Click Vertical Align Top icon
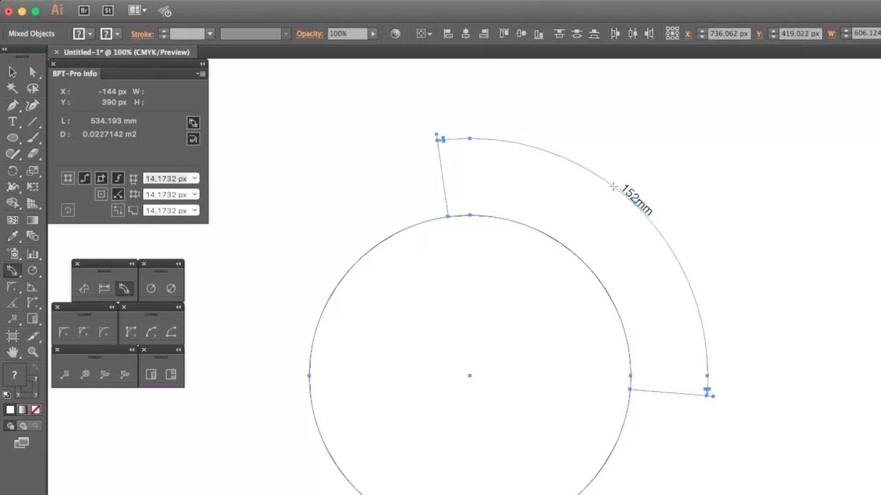Image resolution: width=881 pixels, height=495 pixels. 503,34
